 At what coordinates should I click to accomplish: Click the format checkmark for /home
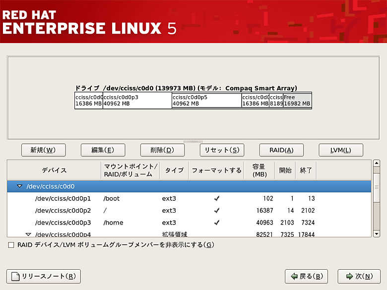[217, 223]
